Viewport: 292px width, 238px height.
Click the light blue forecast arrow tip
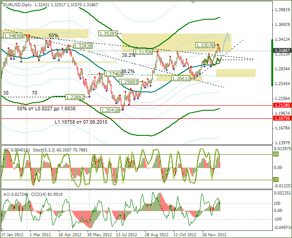coord(227,33)
